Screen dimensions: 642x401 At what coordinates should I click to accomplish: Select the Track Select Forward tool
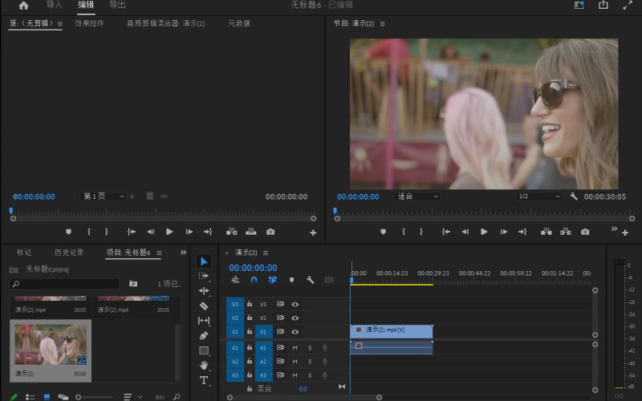pos(204,276)
